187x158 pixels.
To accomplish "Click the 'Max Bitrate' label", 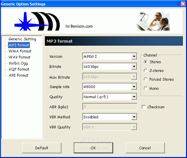I will (x=60, y=77).
